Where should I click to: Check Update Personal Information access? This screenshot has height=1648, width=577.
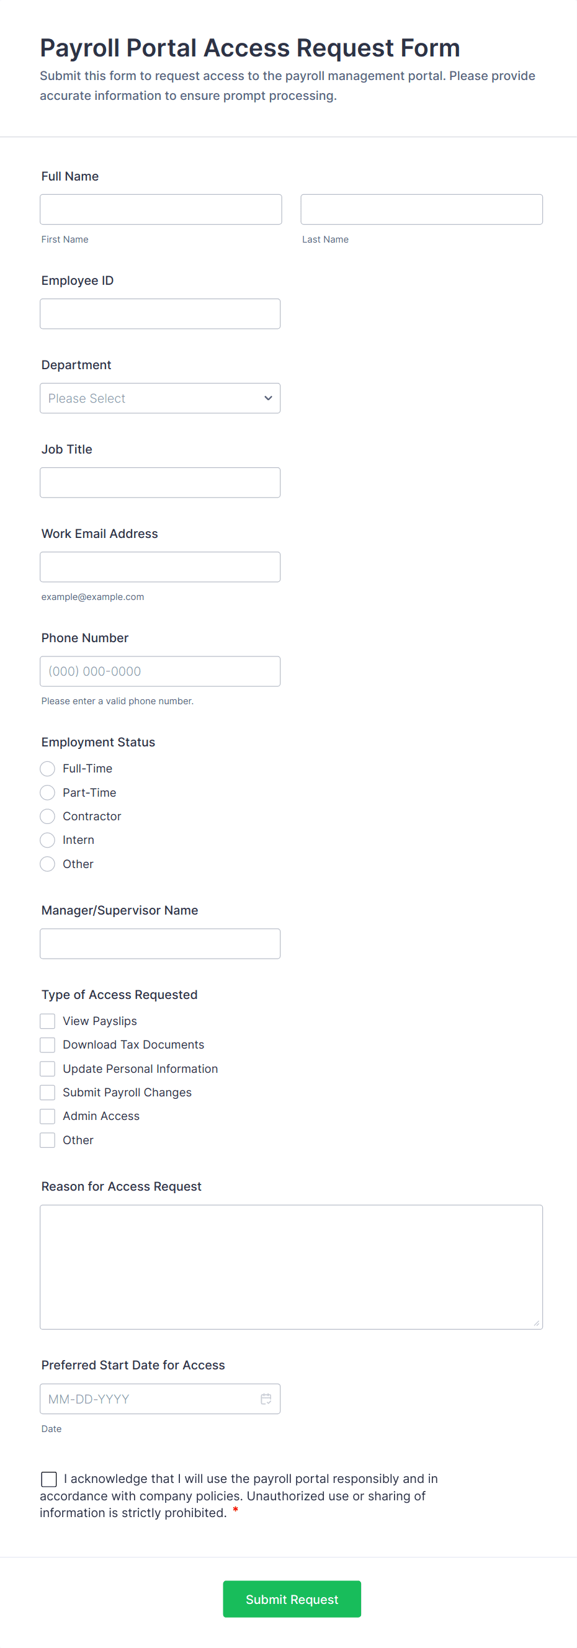(47, 1068)
